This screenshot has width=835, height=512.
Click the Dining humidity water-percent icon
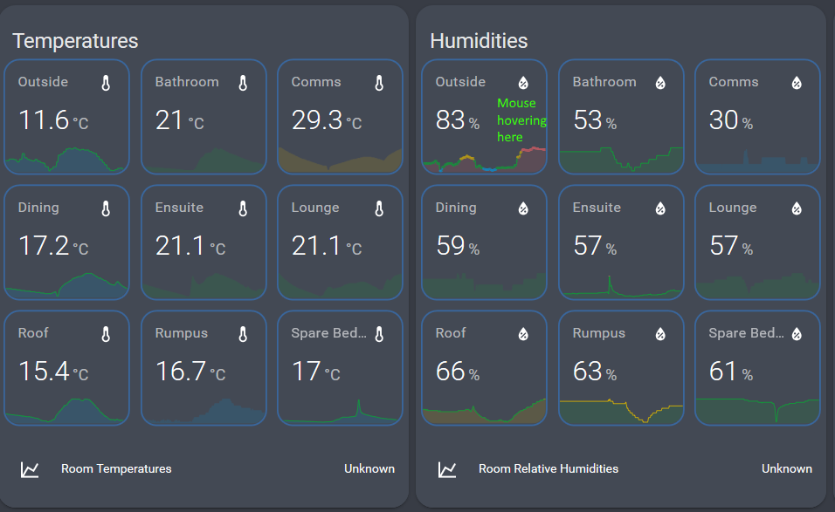(x=523, y=208)
